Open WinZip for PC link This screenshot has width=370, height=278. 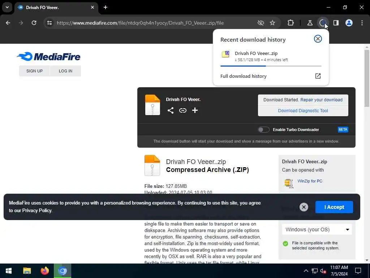(x=310, y=181)
